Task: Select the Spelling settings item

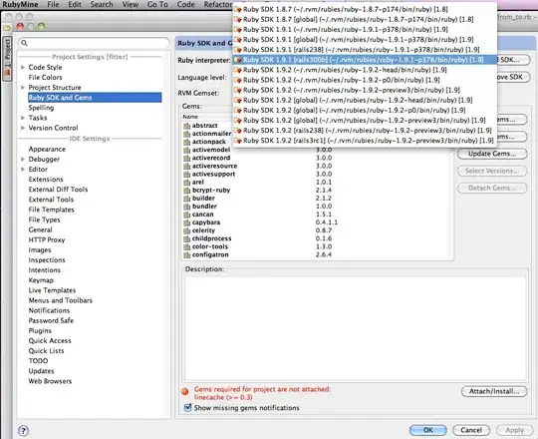Action: pos(41,108)
